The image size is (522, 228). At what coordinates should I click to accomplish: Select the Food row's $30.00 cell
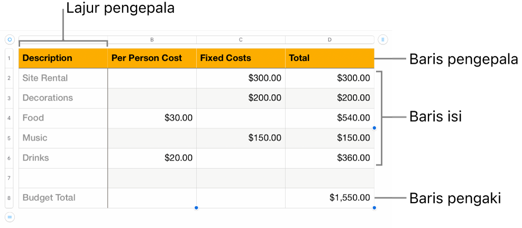(152, 118)
